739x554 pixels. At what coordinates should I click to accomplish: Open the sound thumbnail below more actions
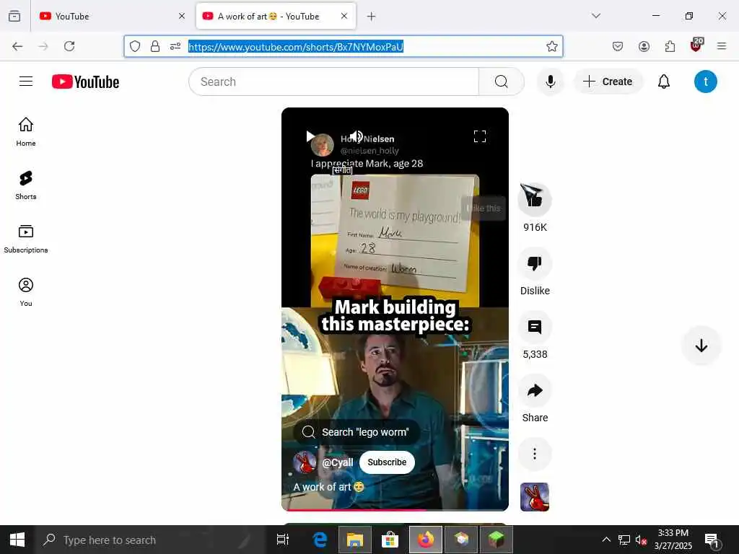tap(535, 496)
